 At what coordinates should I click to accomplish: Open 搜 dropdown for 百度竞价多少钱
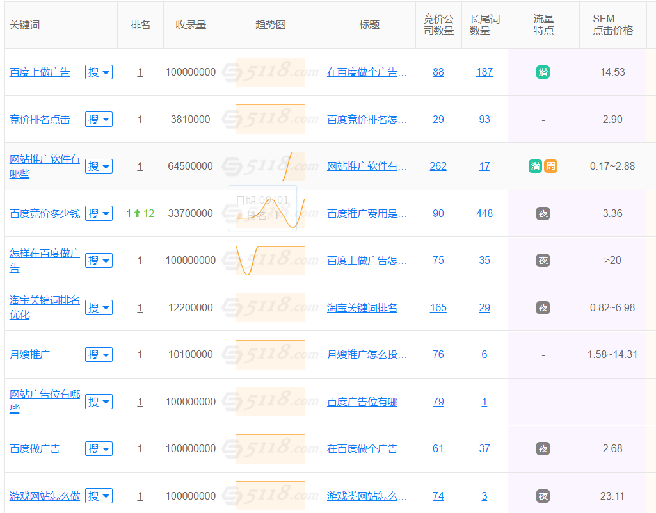pos(99,213)
